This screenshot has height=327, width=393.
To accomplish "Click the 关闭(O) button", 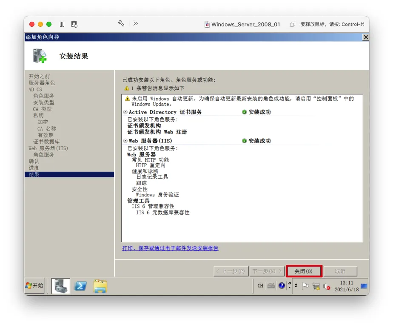I will click(x=304, y=271).
